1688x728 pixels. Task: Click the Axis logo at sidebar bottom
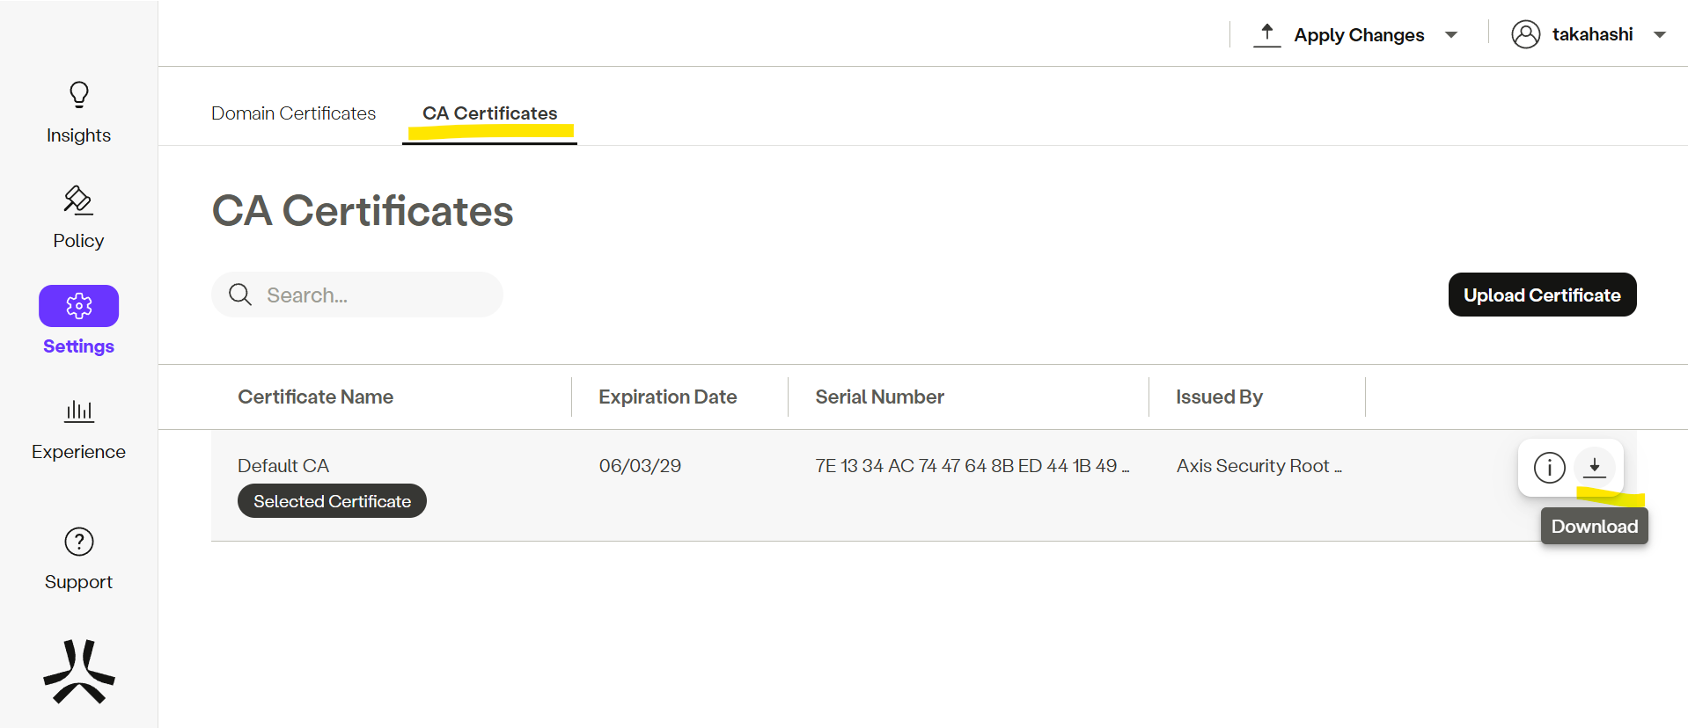tap(78, 673)
